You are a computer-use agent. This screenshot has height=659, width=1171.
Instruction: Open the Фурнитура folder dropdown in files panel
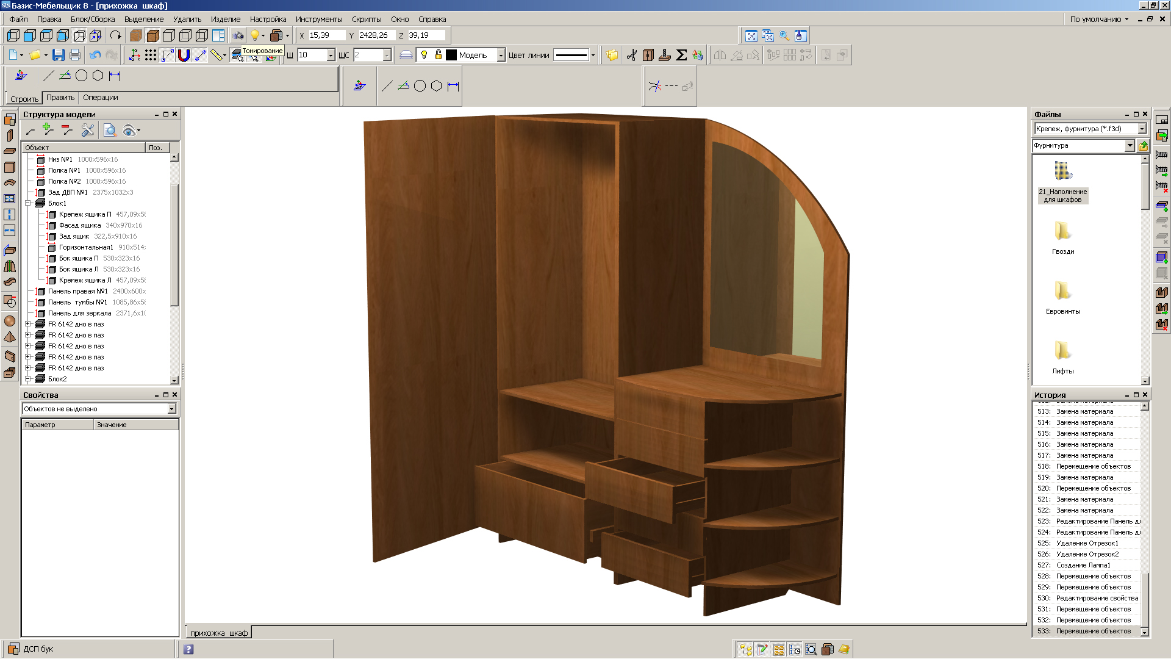click(x=1131, y=145)
